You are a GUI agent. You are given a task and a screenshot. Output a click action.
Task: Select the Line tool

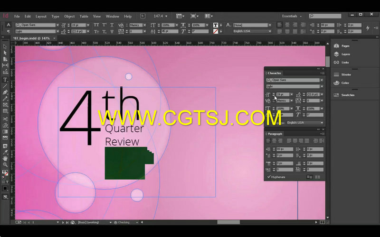pyautogui.click(x=5, y=86)
